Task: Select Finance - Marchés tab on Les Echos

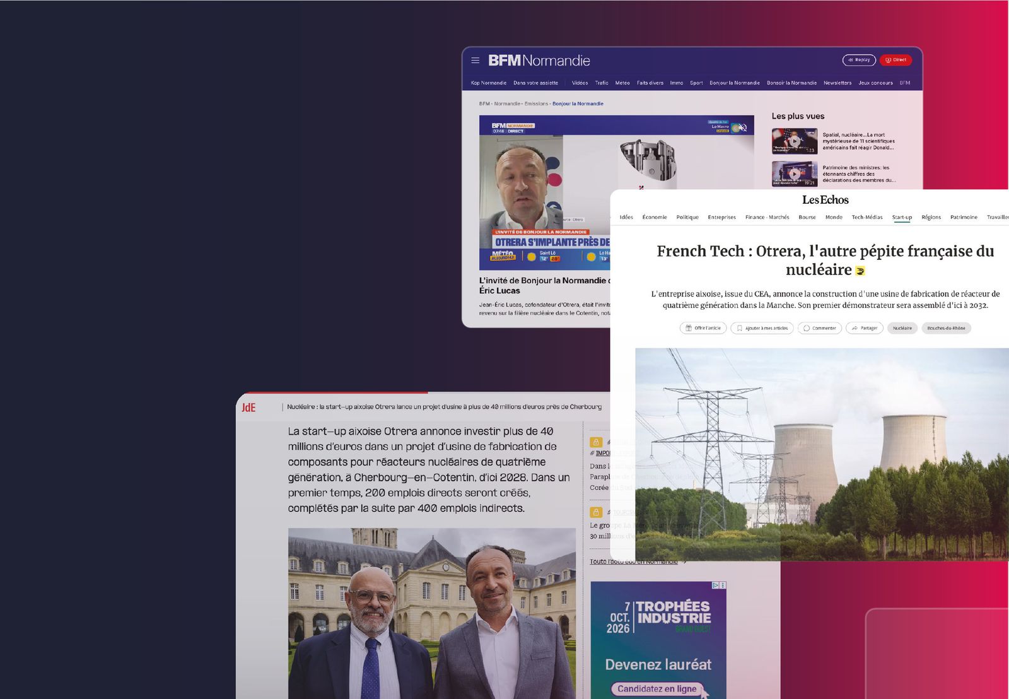Action: click(x=767, y=217)
